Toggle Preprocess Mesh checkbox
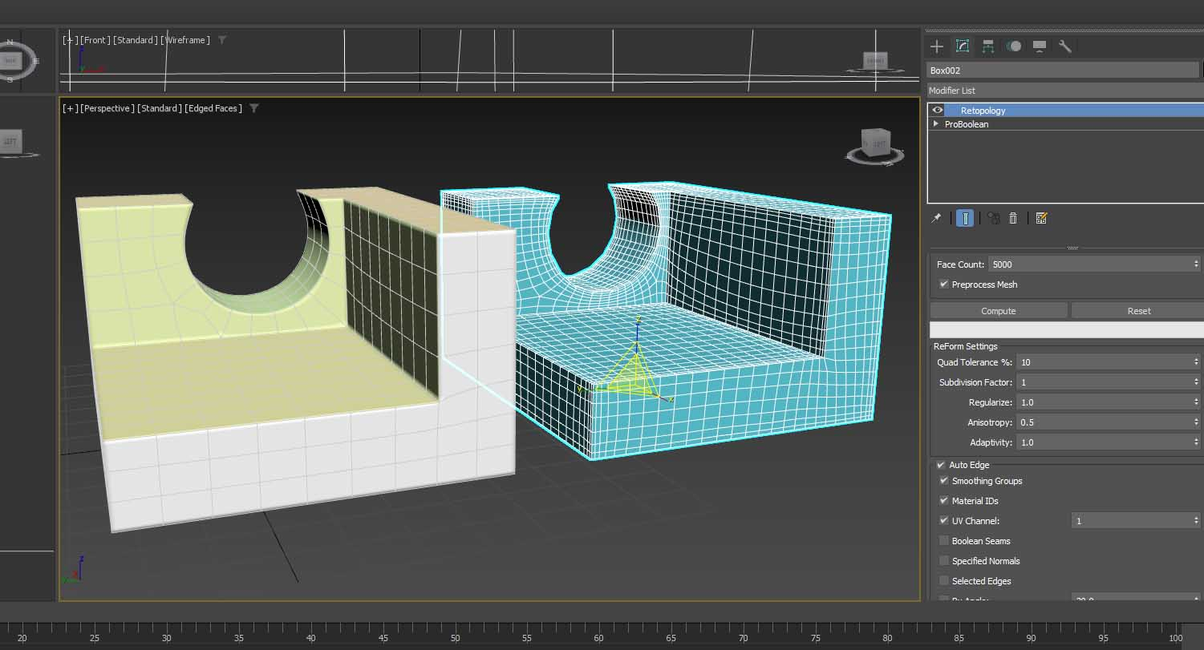1204x650 pixels. tap(944, 285)
